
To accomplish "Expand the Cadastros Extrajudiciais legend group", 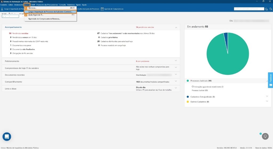I will pyautogui.click(x=267, y=96).
